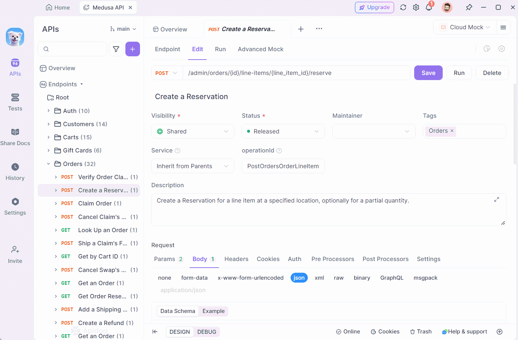Screen dimensions: 518x340
Task: Click the pin window icon
Action: (x=469, y=7)
